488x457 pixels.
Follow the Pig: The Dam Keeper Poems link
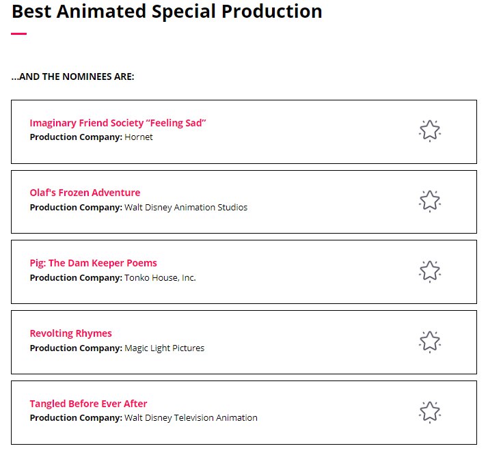[93, 263]
